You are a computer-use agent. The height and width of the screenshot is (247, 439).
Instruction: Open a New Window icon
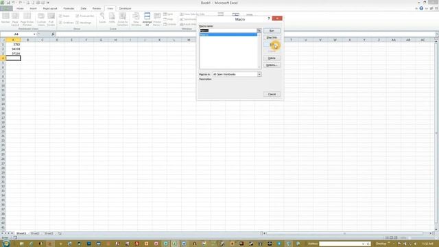136,16
